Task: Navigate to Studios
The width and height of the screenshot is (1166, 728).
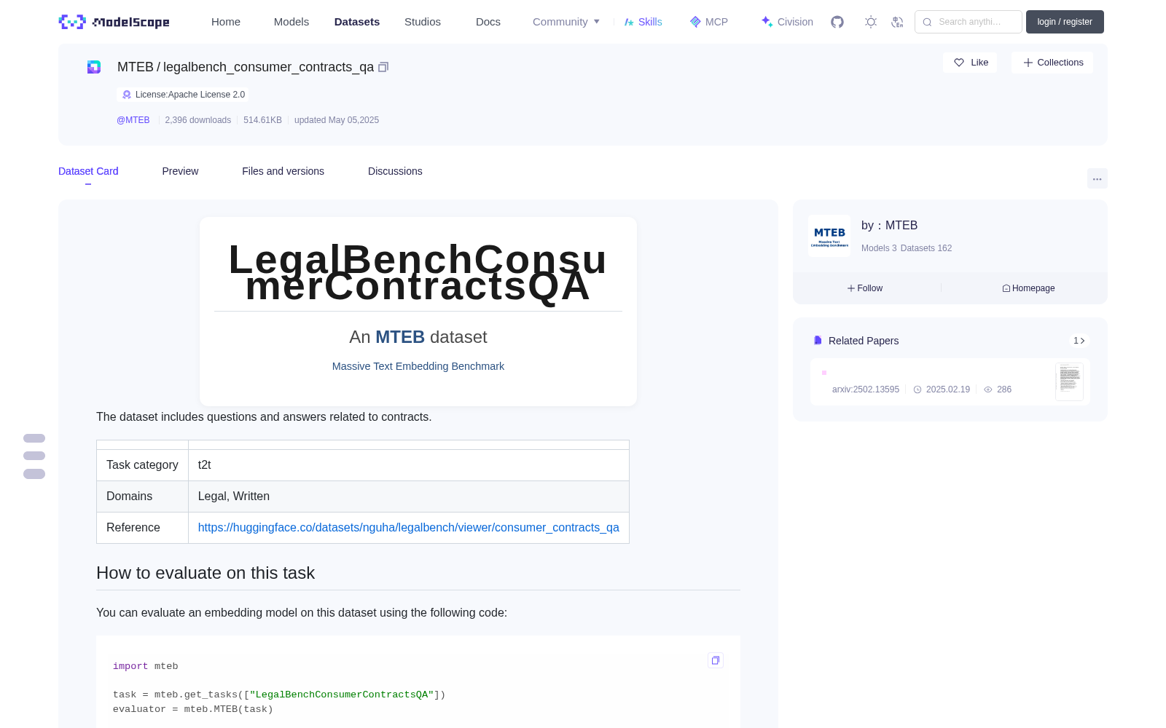Action: (x=423, y=22)
